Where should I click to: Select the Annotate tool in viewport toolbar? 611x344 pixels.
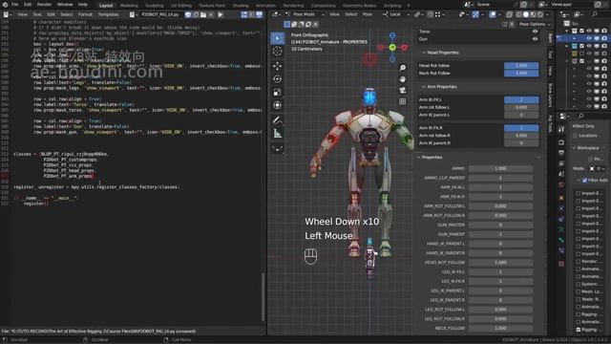278,120
